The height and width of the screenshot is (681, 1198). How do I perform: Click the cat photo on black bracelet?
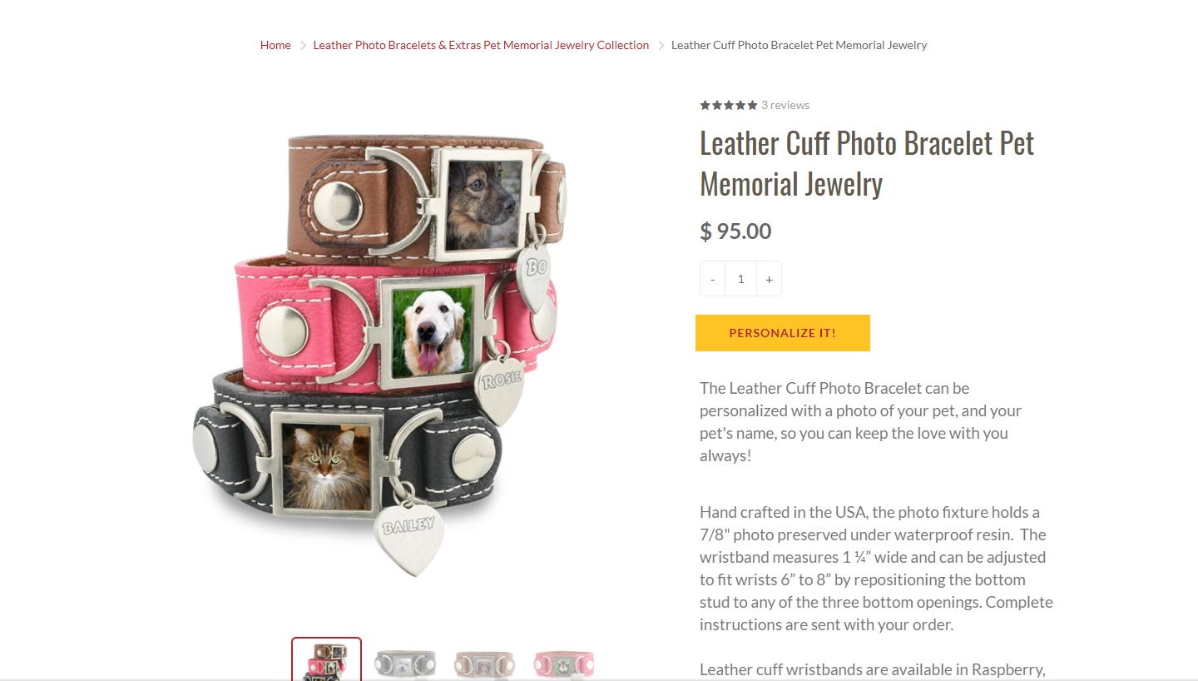326,465
